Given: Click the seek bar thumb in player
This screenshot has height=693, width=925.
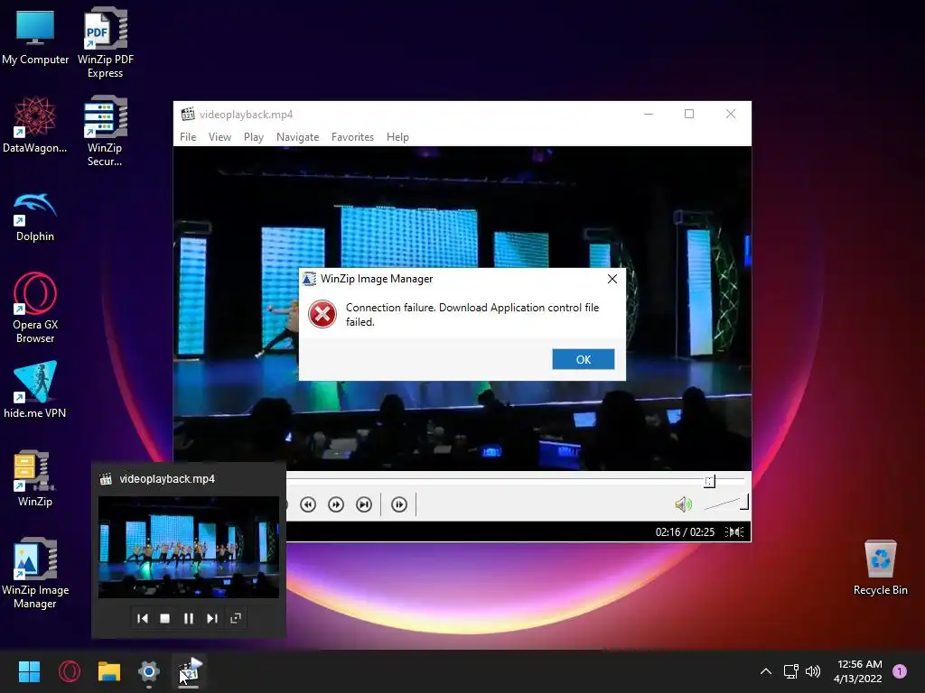Looking at the screenshot, I should [x=710, y=482].
